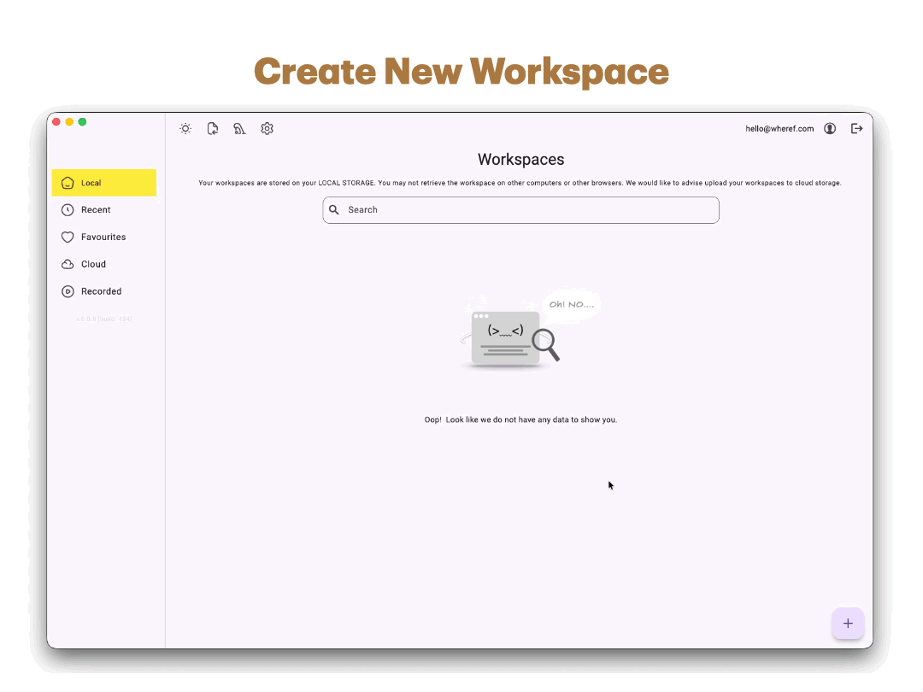Screen dimensions: 923x692
Task: Click into the Search input field
Action: [521, 209]
